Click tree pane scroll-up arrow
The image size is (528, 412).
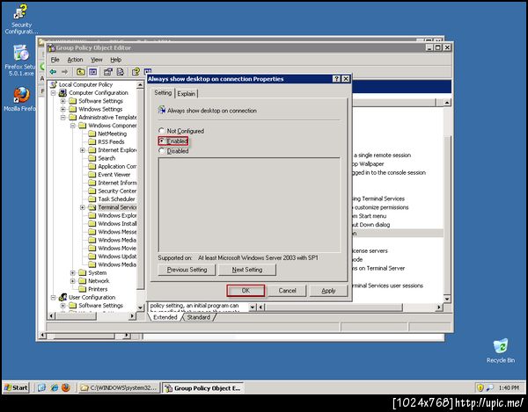tap(141, 85)
